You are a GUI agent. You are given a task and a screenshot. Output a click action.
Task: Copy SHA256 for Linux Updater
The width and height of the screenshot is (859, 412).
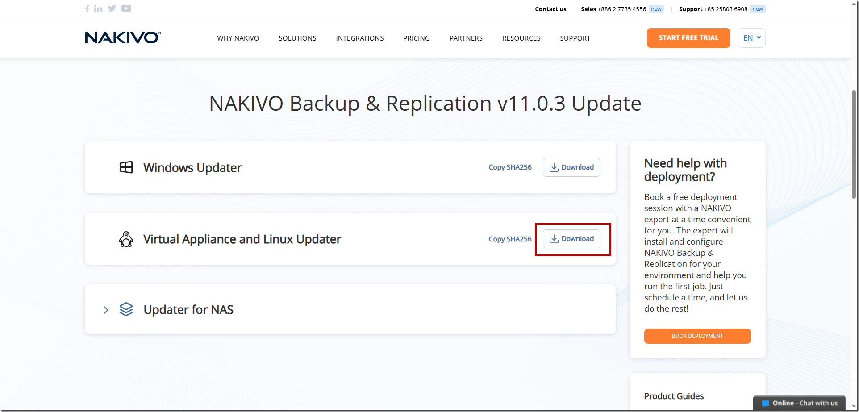click(x=510, y=239)
